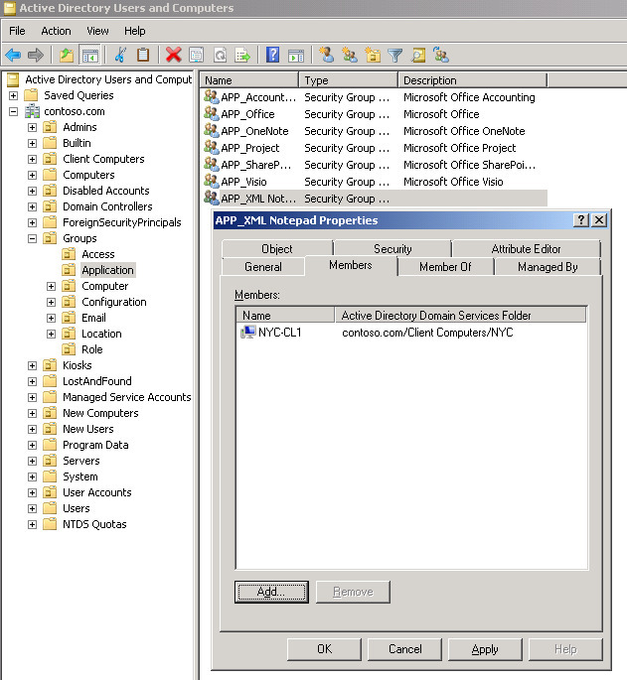Switch to the General tab

[x=263, y=267]
